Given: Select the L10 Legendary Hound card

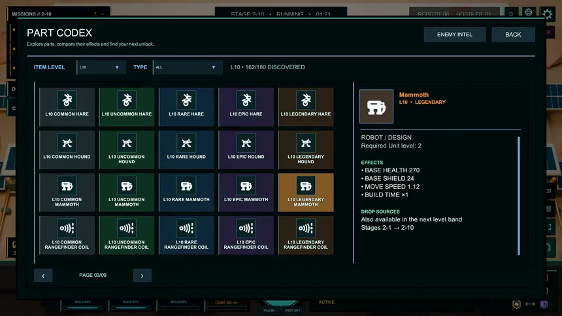Looking at the screenshot, I should (306, 150).
